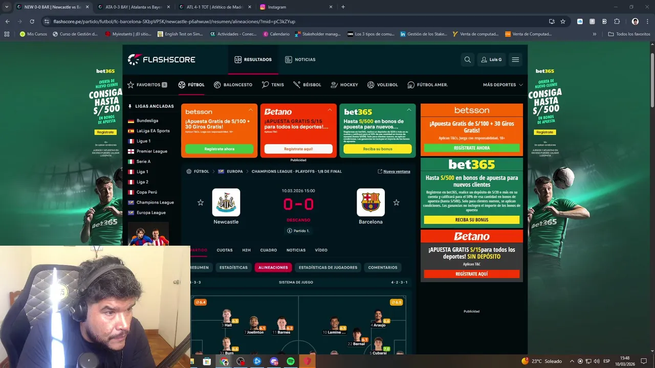Select Béisbol sport tab
Image resolution: width=655 pixels, height=368 pixels.
307,85
